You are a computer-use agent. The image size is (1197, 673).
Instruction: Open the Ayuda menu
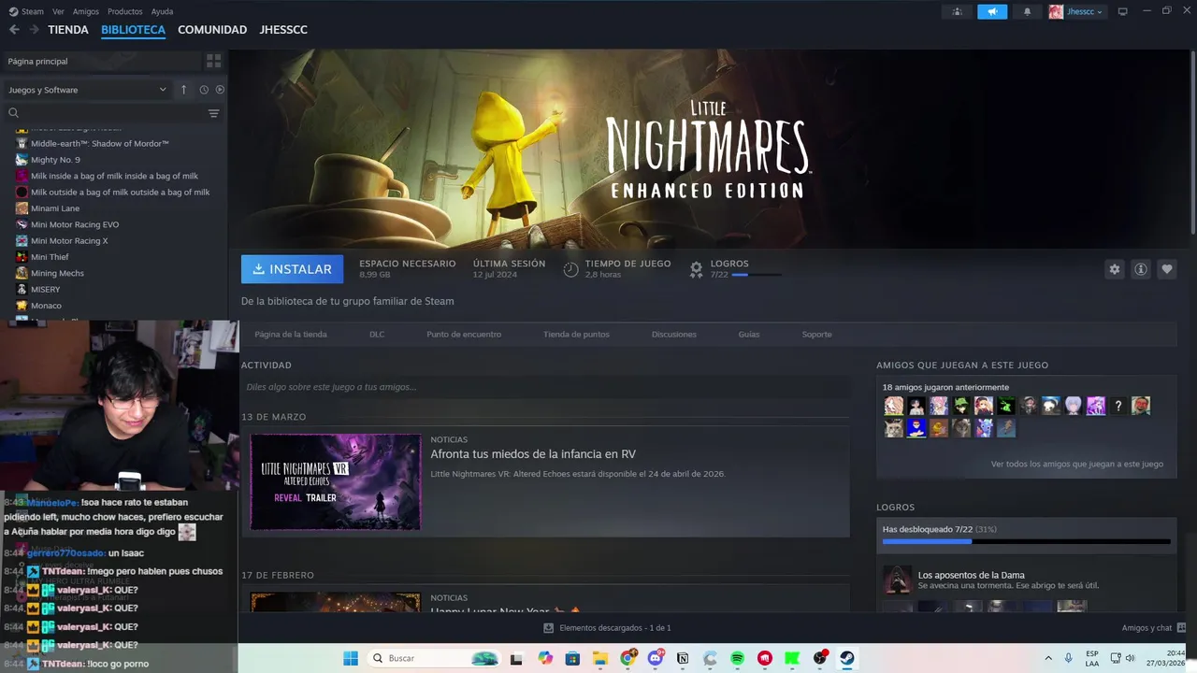[x=162, y=11]
